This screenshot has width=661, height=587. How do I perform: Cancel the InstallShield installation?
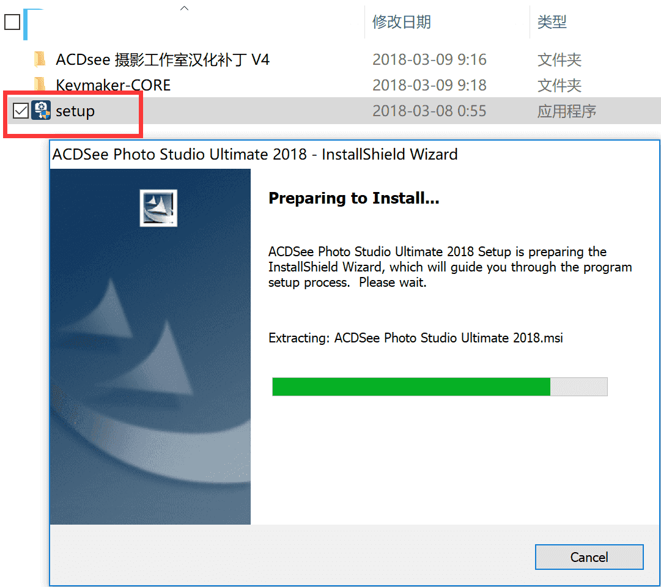(x=589, y=557)
